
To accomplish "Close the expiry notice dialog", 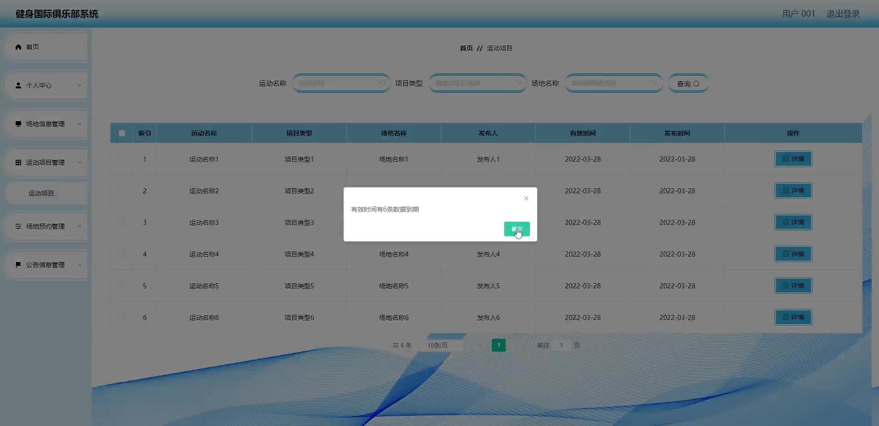I will (526, 198).
